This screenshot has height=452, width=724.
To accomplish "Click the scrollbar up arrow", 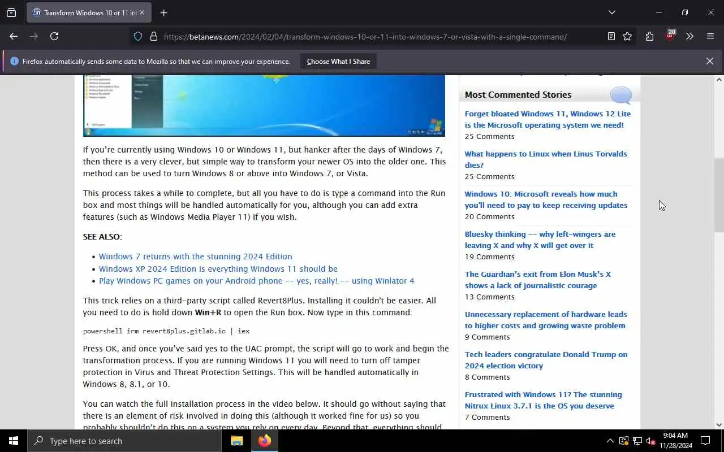I will (x=719, y=80).
